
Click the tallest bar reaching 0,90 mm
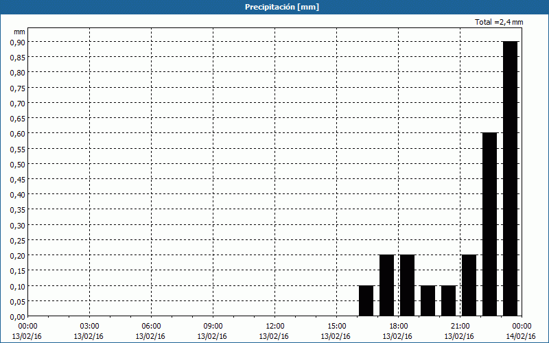click(510, 178)
